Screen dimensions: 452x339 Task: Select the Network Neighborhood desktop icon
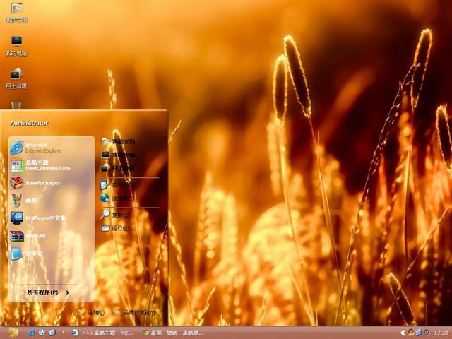point(16,78)
